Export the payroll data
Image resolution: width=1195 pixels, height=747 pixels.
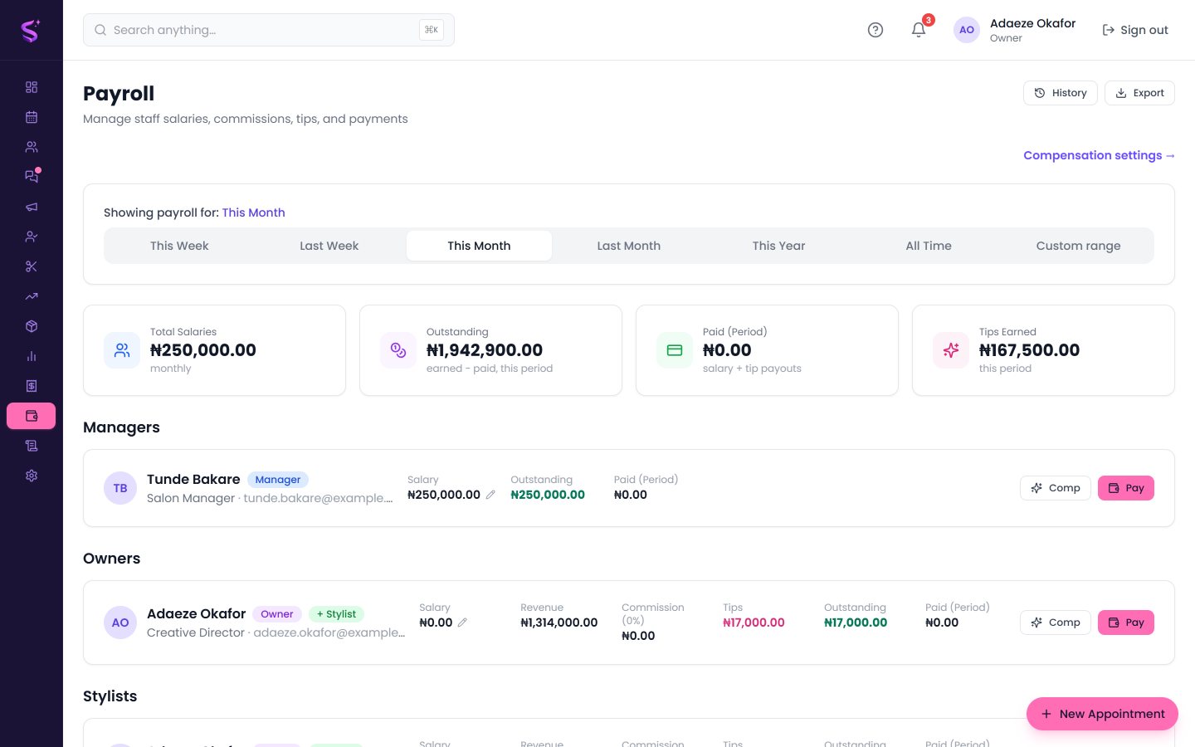(1139, 93)
